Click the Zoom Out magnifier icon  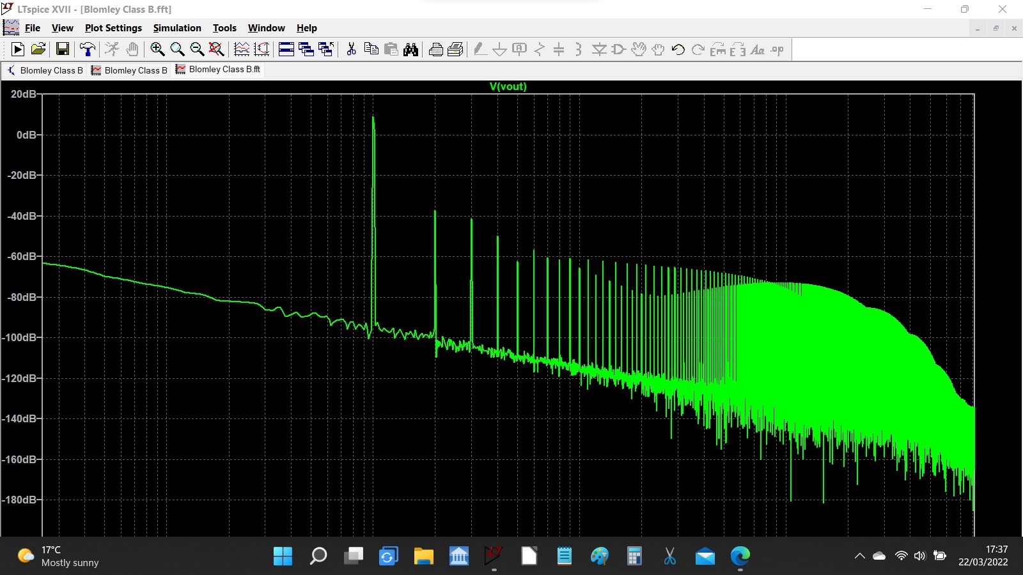pos(197,49)
